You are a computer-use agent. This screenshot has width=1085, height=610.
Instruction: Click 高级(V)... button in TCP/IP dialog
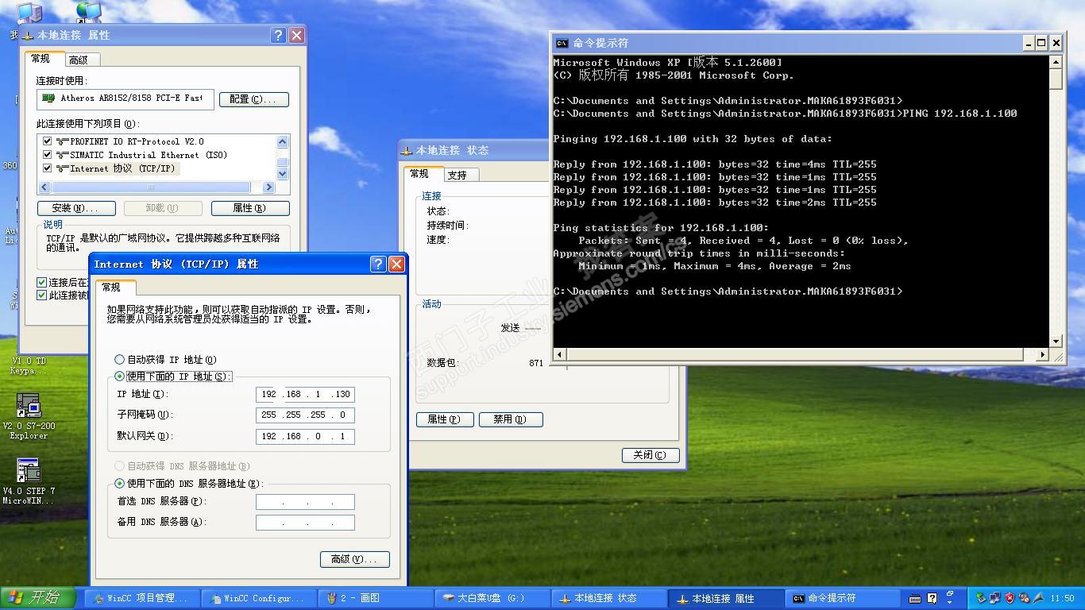click(354, 559)
